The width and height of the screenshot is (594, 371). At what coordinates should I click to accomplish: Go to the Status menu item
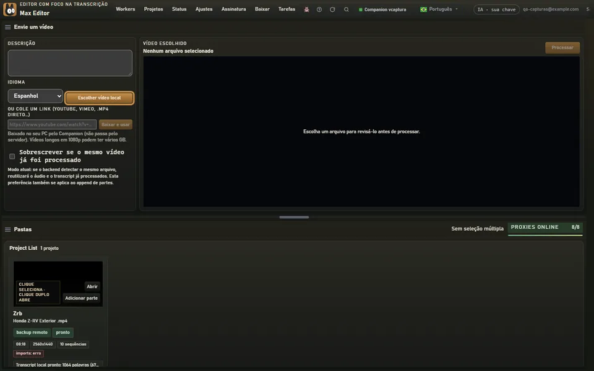[179, 9]
